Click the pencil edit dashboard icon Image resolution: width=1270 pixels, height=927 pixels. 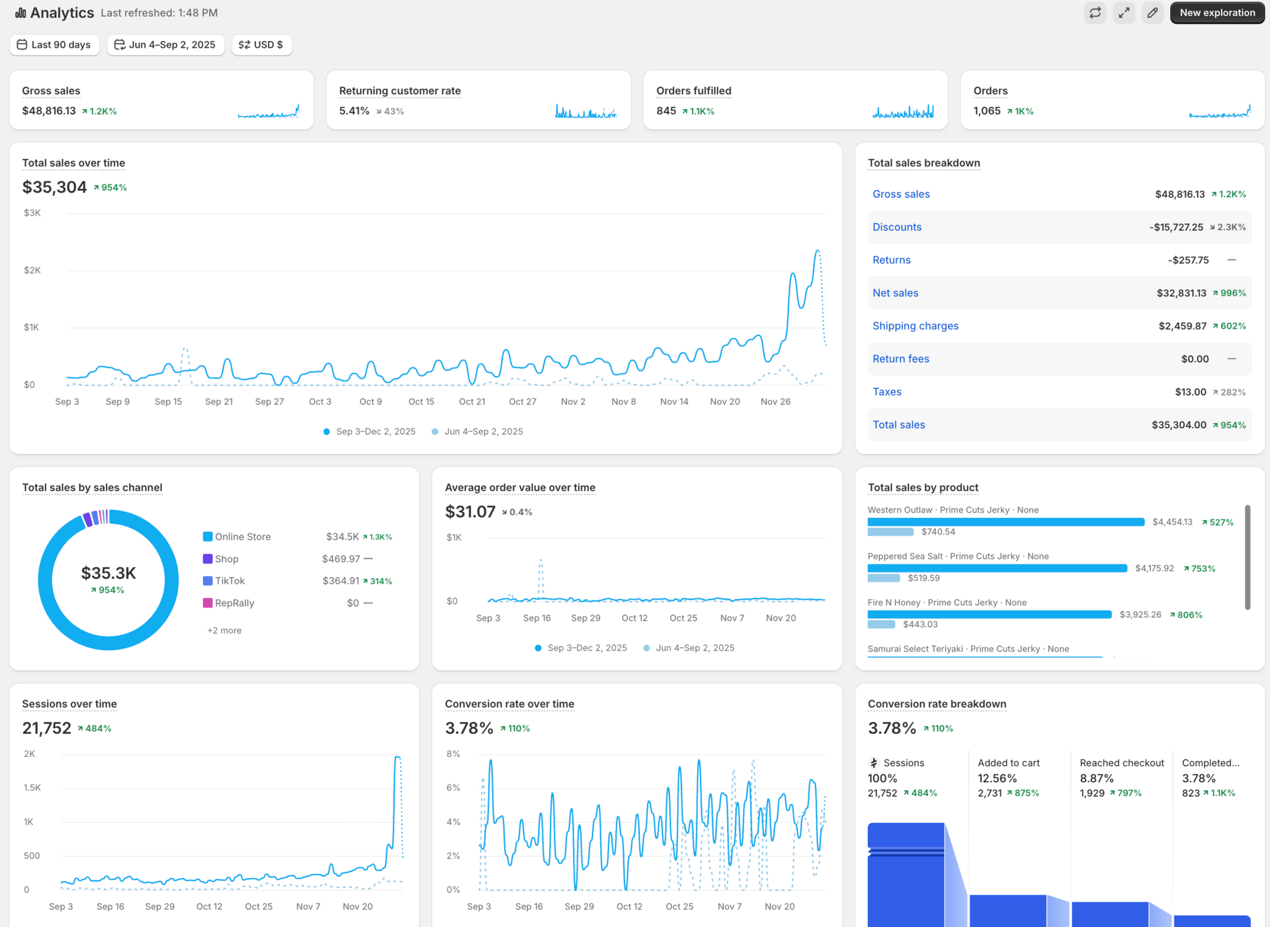pos(1152,13)
